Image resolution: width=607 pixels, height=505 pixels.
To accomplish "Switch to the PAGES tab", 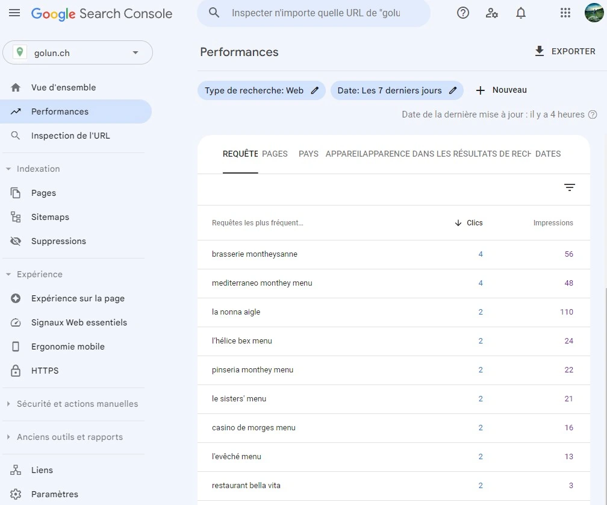I will 275,154.
